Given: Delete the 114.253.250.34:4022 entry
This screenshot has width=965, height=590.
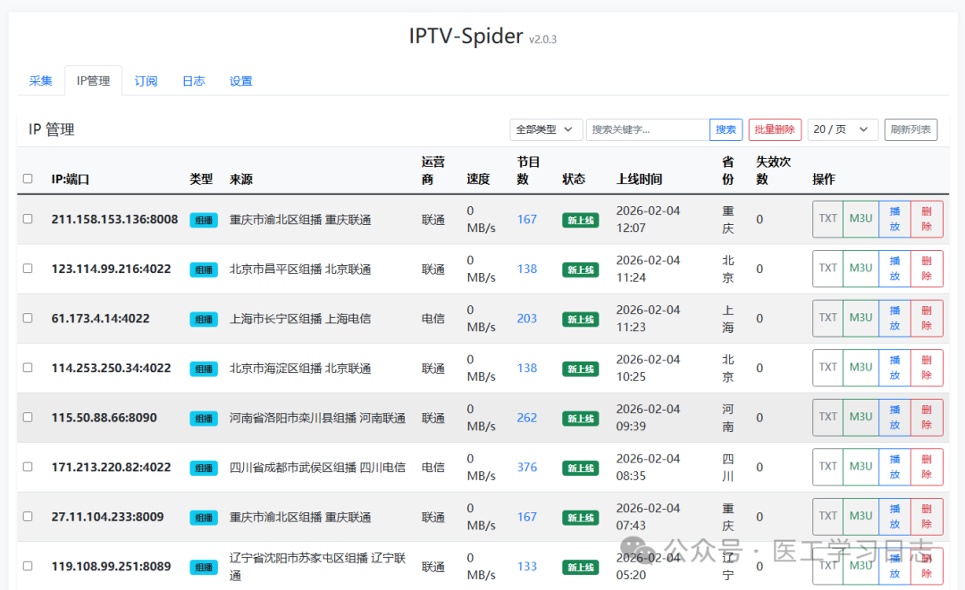Looking at the screenshot, I should point(927,368).
